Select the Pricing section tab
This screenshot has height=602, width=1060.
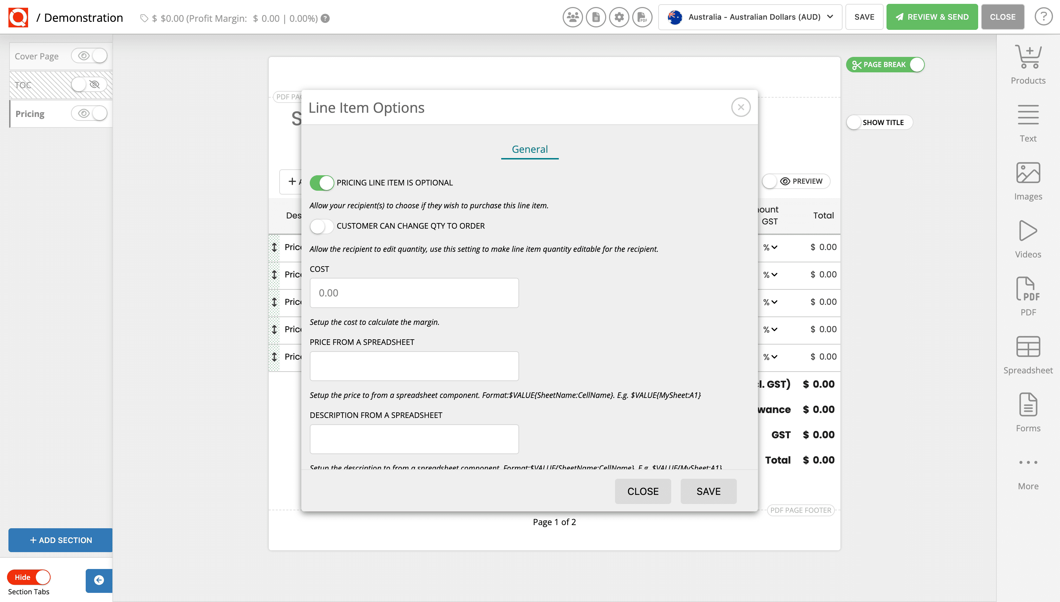pos(30,113)
